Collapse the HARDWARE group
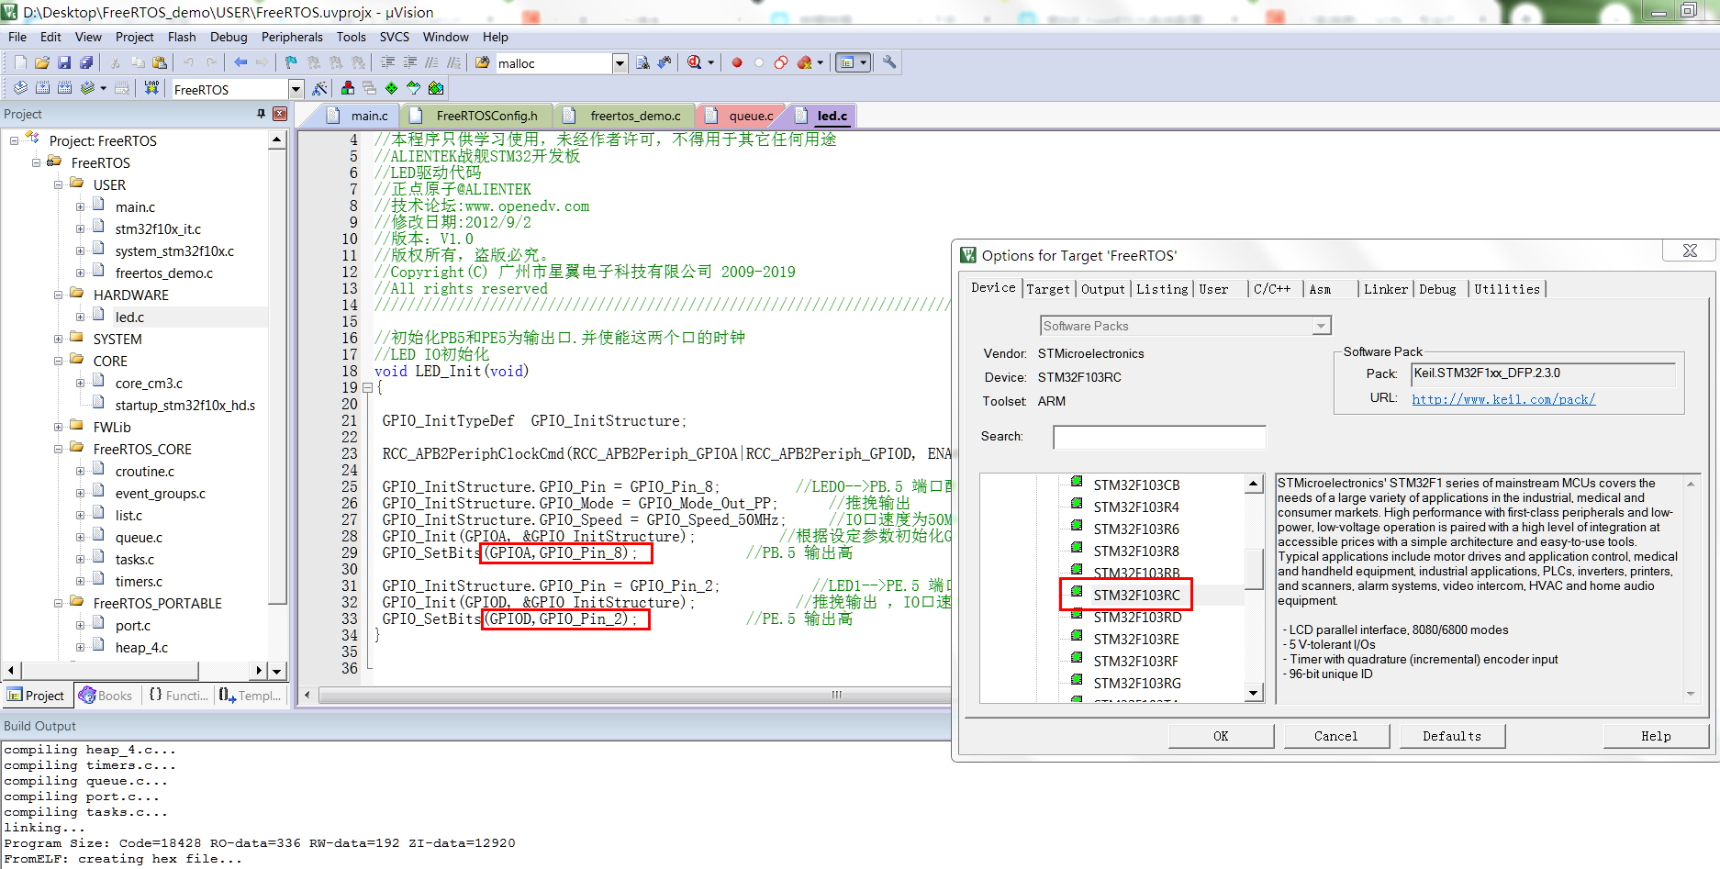The width and height of the screenshot is (1720, 869). 59,295
